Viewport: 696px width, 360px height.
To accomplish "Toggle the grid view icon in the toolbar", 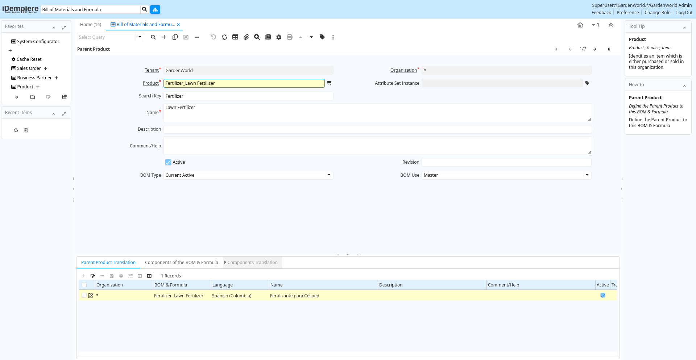I will coord(235,37).
